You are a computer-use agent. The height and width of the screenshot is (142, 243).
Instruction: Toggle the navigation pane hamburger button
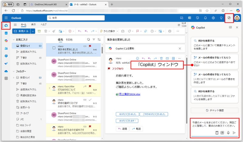(x=15, y=25)
